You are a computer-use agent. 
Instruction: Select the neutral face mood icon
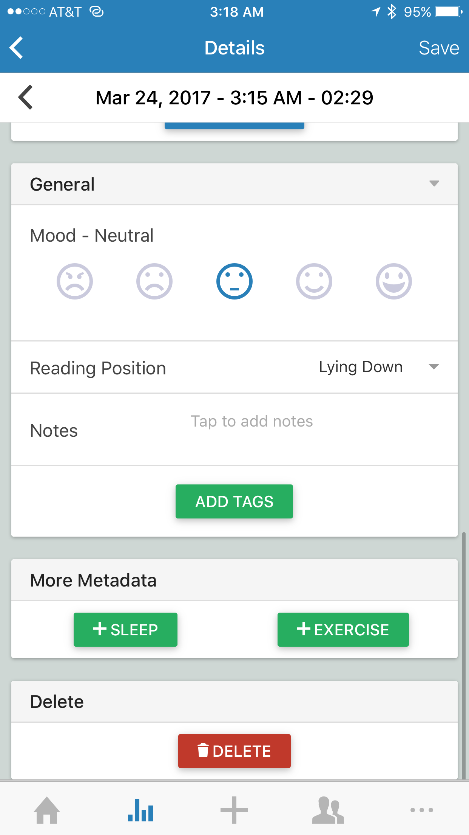point(234,281)
